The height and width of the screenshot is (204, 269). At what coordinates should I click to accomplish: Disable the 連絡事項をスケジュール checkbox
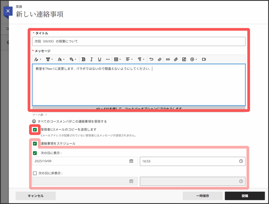pyautogui.click(x=35, y=144)
